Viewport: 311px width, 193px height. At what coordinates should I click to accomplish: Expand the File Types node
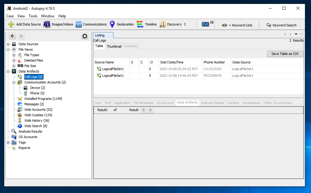[14, 55]
